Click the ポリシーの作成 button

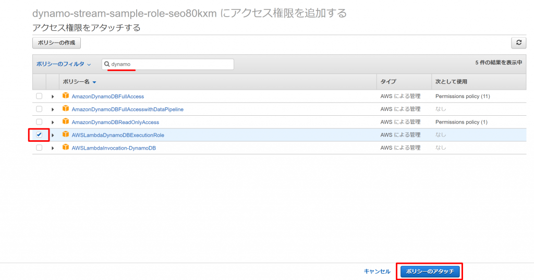pyautogui.click(x=56, y=43)
